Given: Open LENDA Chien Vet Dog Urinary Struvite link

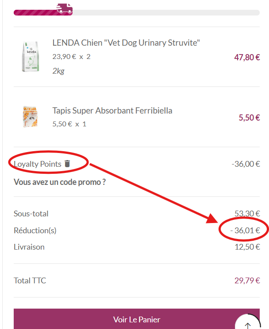Looking at the screenshot, I should click(126, 43).
